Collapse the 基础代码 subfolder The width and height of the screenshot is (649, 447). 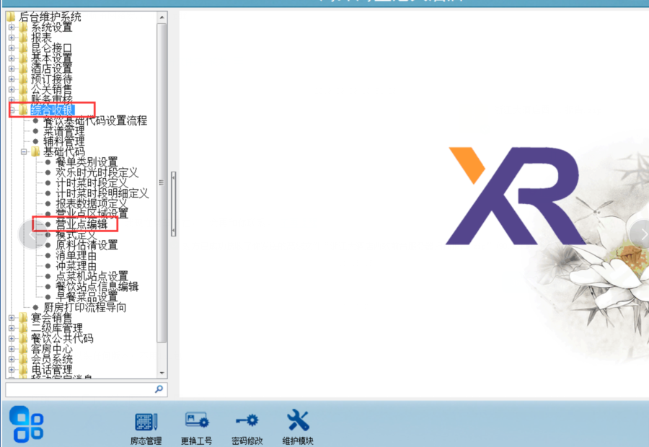24,151
